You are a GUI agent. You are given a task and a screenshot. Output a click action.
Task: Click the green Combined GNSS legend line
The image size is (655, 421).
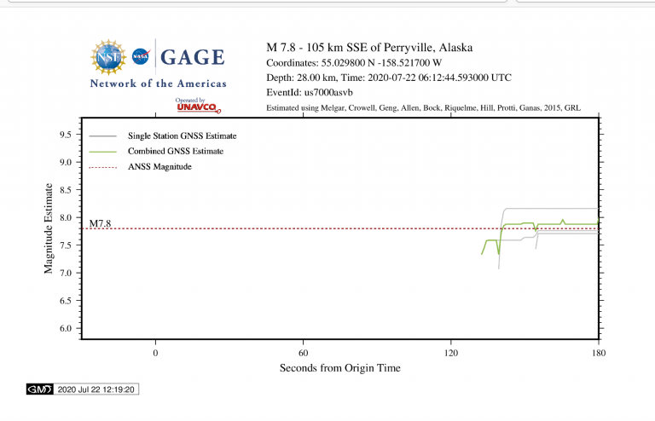(x=102, y=151)
